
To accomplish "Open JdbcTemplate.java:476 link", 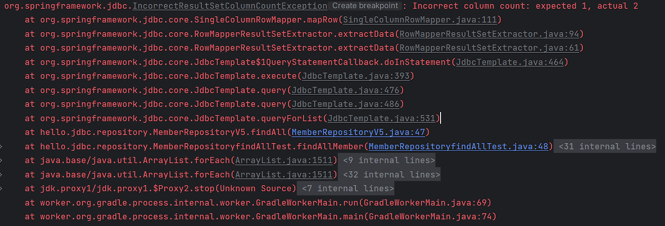I will (345, 90).
